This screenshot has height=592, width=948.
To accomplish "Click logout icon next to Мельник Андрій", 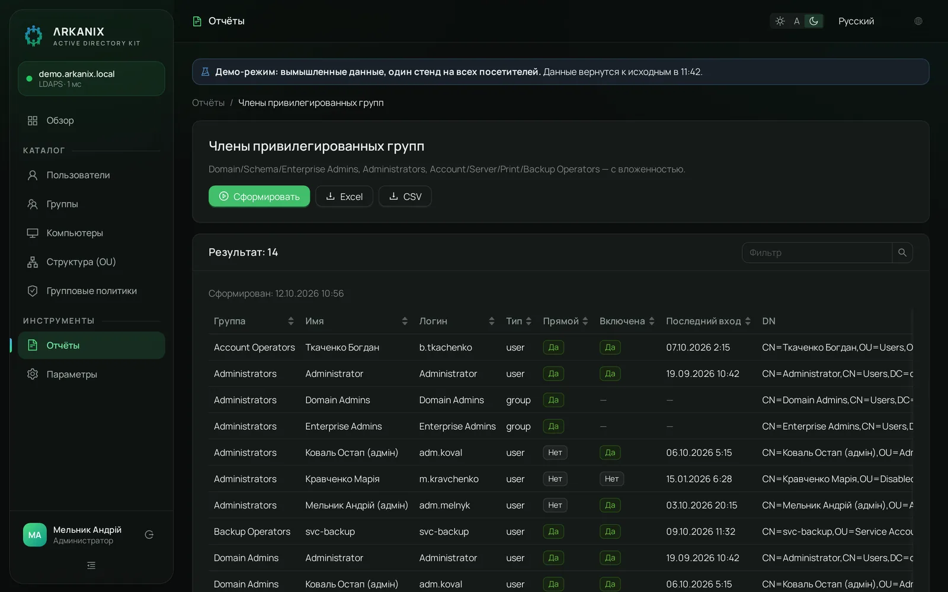I will click(x=149, y=535).
